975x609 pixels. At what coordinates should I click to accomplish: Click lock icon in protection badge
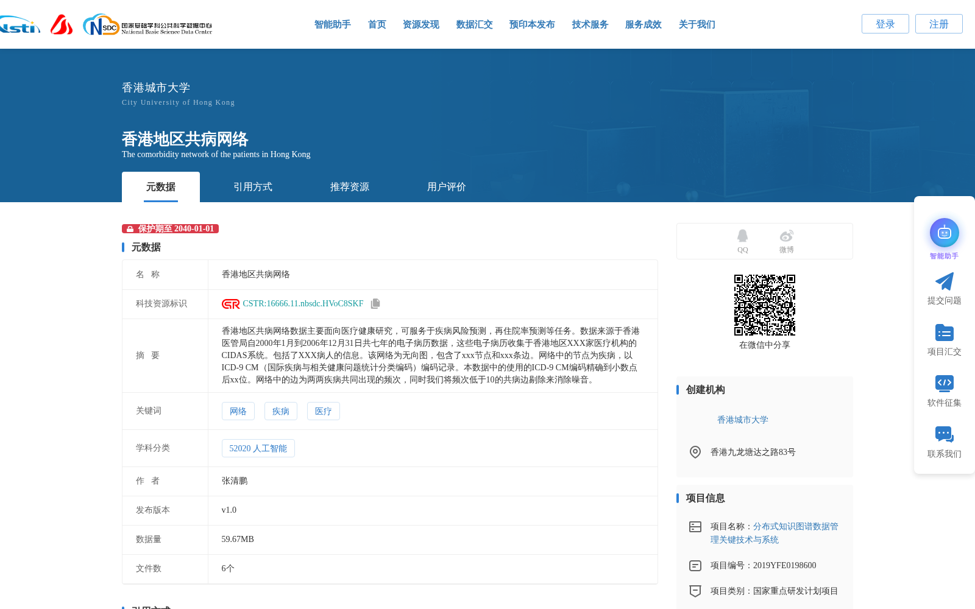[x=130, y=229]
